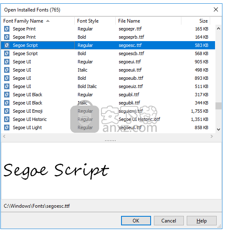Viewport: 229px width, 234px height.
Task: Confirm selection with OK button
Action: pos(136,220)
